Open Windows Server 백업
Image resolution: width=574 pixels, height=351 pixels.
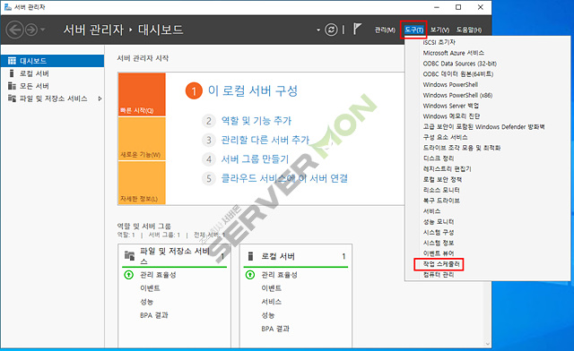click(x=450, y=106)
